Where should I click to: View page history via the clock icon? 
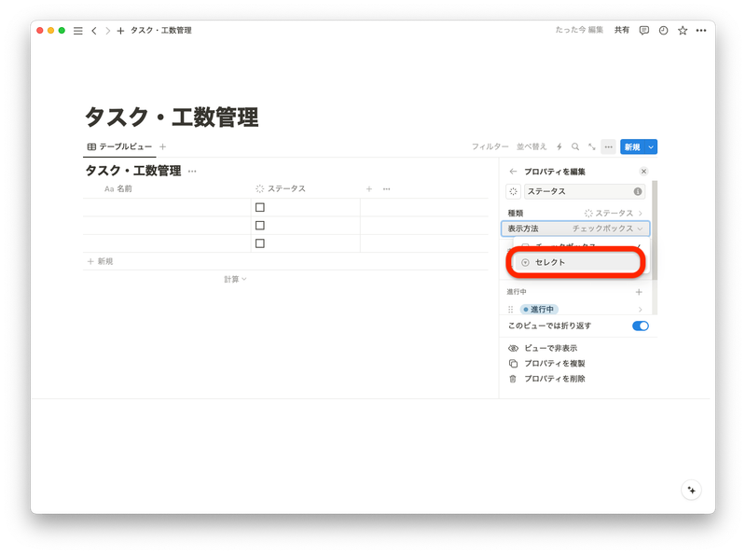tap(662, 30)
